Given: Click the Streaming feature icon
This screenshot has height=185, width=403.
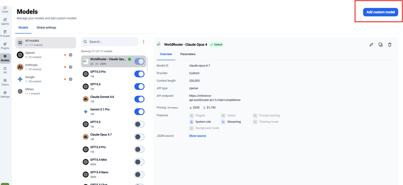Looking at the screenshot, I should (x=223, y=122).
